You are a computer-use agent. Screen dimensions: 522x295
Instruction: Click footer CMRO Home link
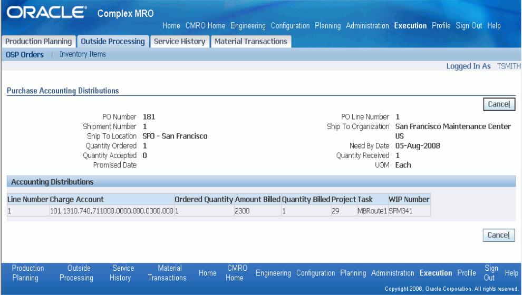click(x=237, y=273)
